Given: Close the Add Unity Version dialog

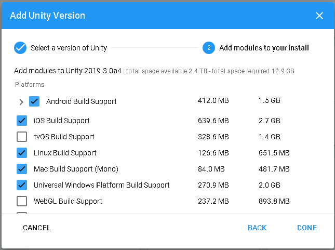Looking at the screenshot, I should coord(319,16).
